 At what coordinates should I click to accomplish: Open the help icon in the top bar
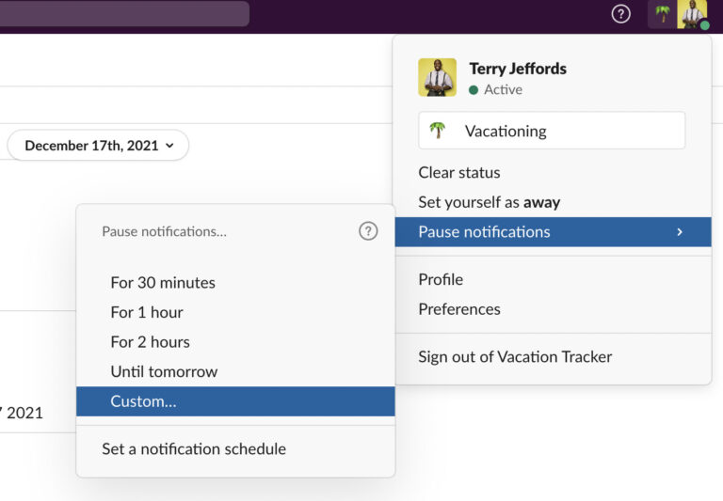point(620,14)
